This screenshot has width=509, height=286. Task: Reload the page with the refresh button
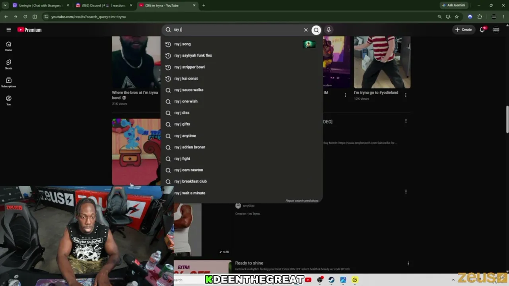tap(25, 17)
